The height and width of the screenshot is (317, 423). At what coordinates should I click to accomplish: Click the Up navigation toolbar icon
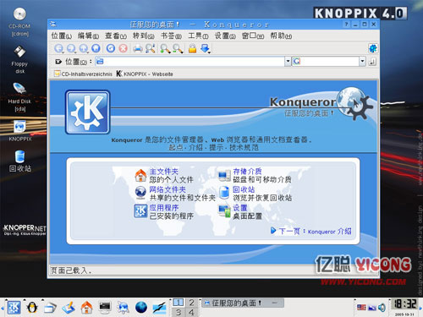coord(84,48)
